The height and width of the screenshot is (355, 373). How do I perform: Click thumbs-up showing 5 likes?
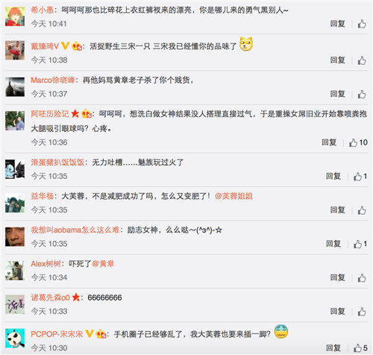click(x=360, y=348)
